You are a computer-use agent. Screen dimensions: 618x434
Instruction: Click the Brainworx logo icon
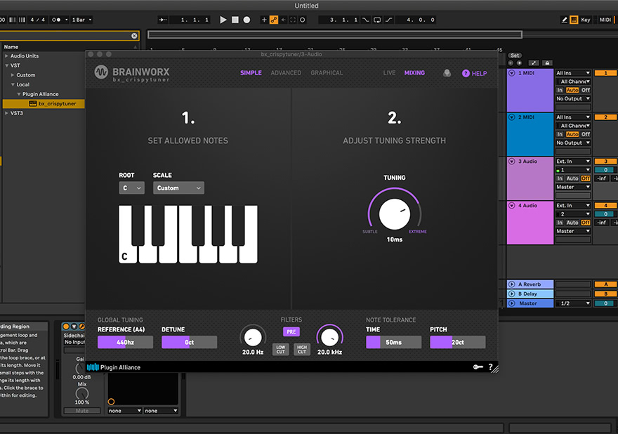click(102, 72)
